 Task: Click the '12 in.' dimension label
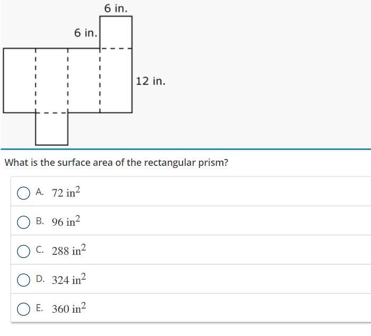pos(150,81)
